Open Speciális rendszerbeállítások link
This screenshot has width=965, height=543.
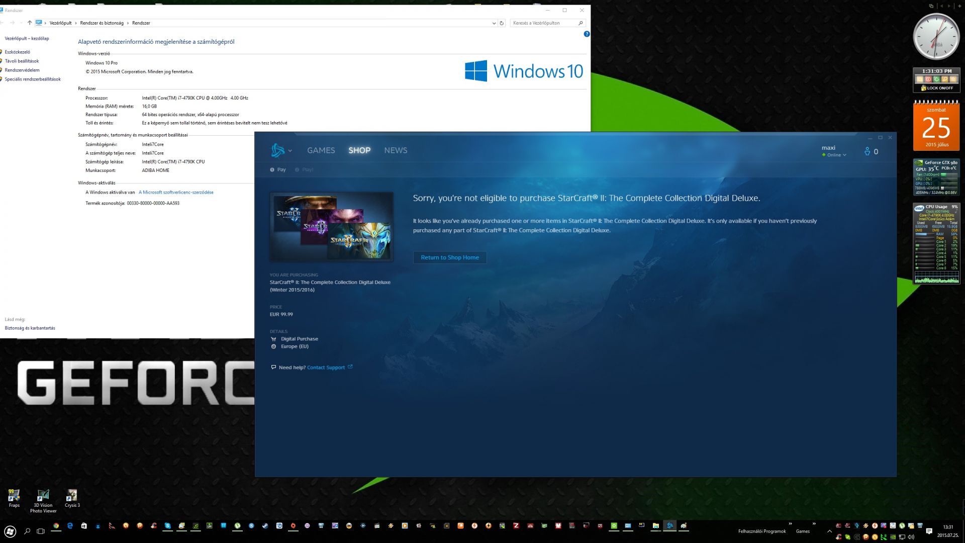tap(33, 79)
